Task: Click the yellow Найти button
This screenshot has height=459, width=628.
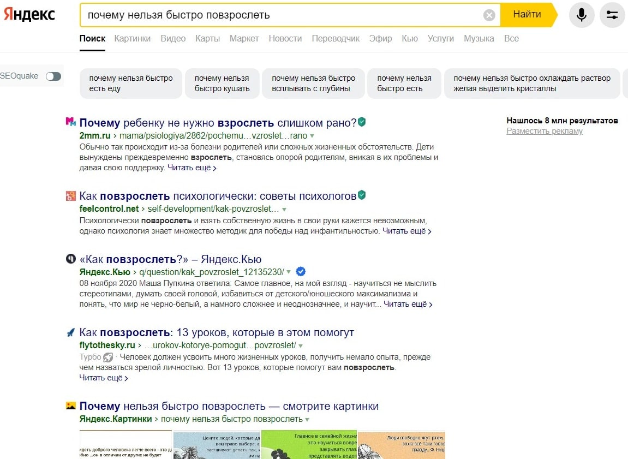Action: [528, 15]
